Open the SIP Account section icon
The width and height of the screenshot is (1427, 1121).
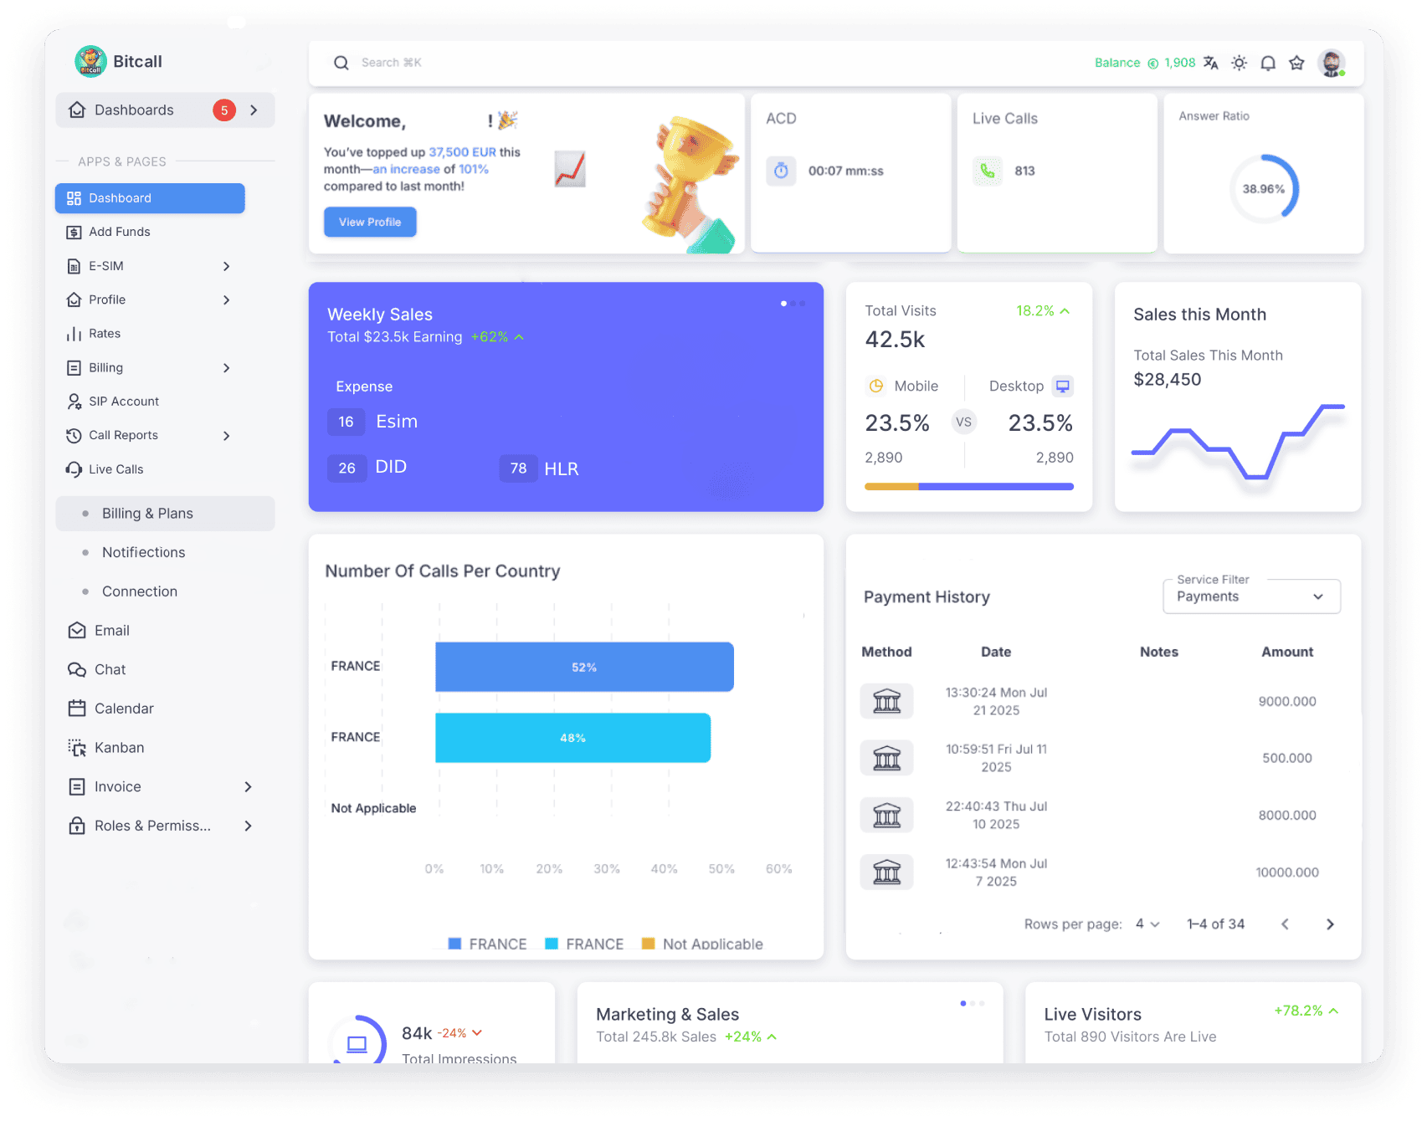pyautogui.click(x=74, y=401)
